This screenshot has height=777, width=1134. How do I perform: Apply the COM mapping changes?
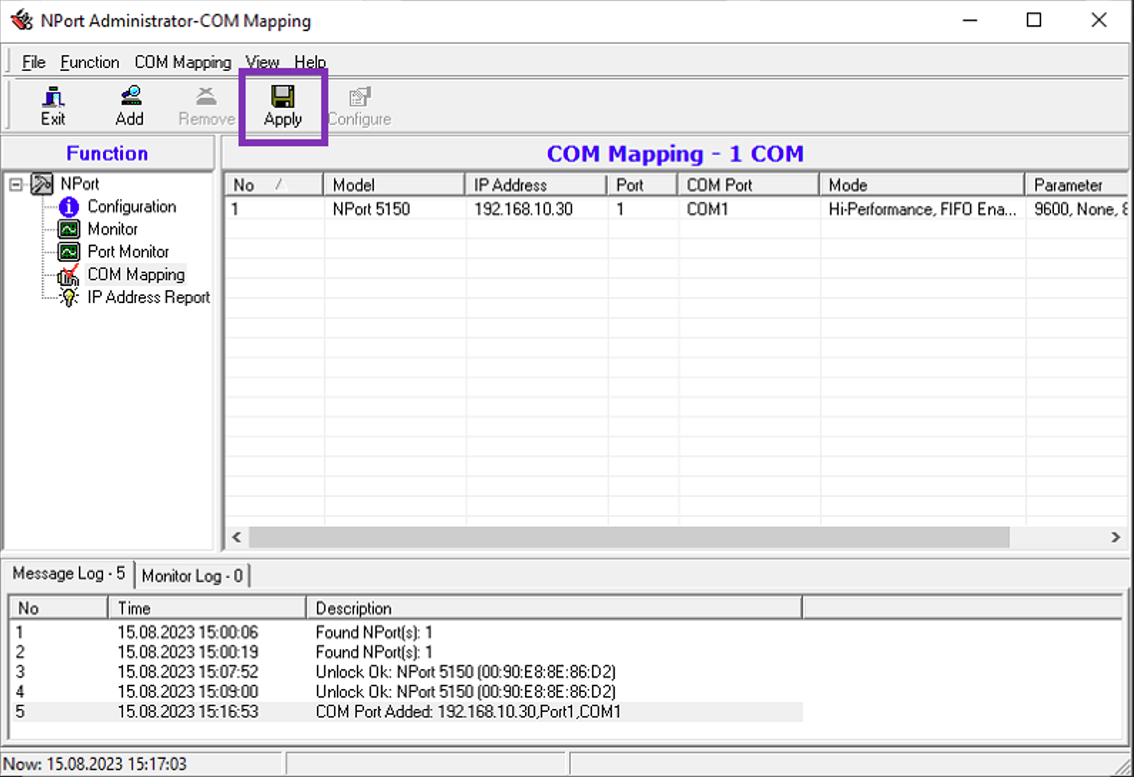pos(282,105)
